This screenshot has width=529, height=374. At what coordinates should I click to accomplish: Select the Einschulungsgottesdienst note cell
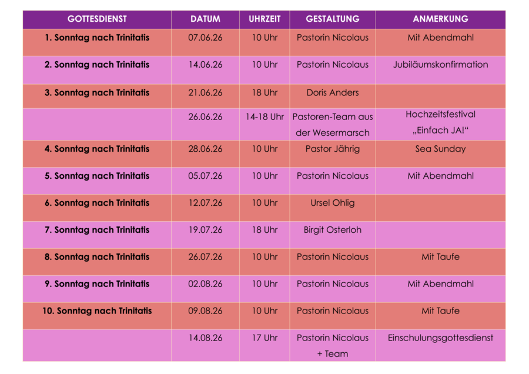click(441, 345)
